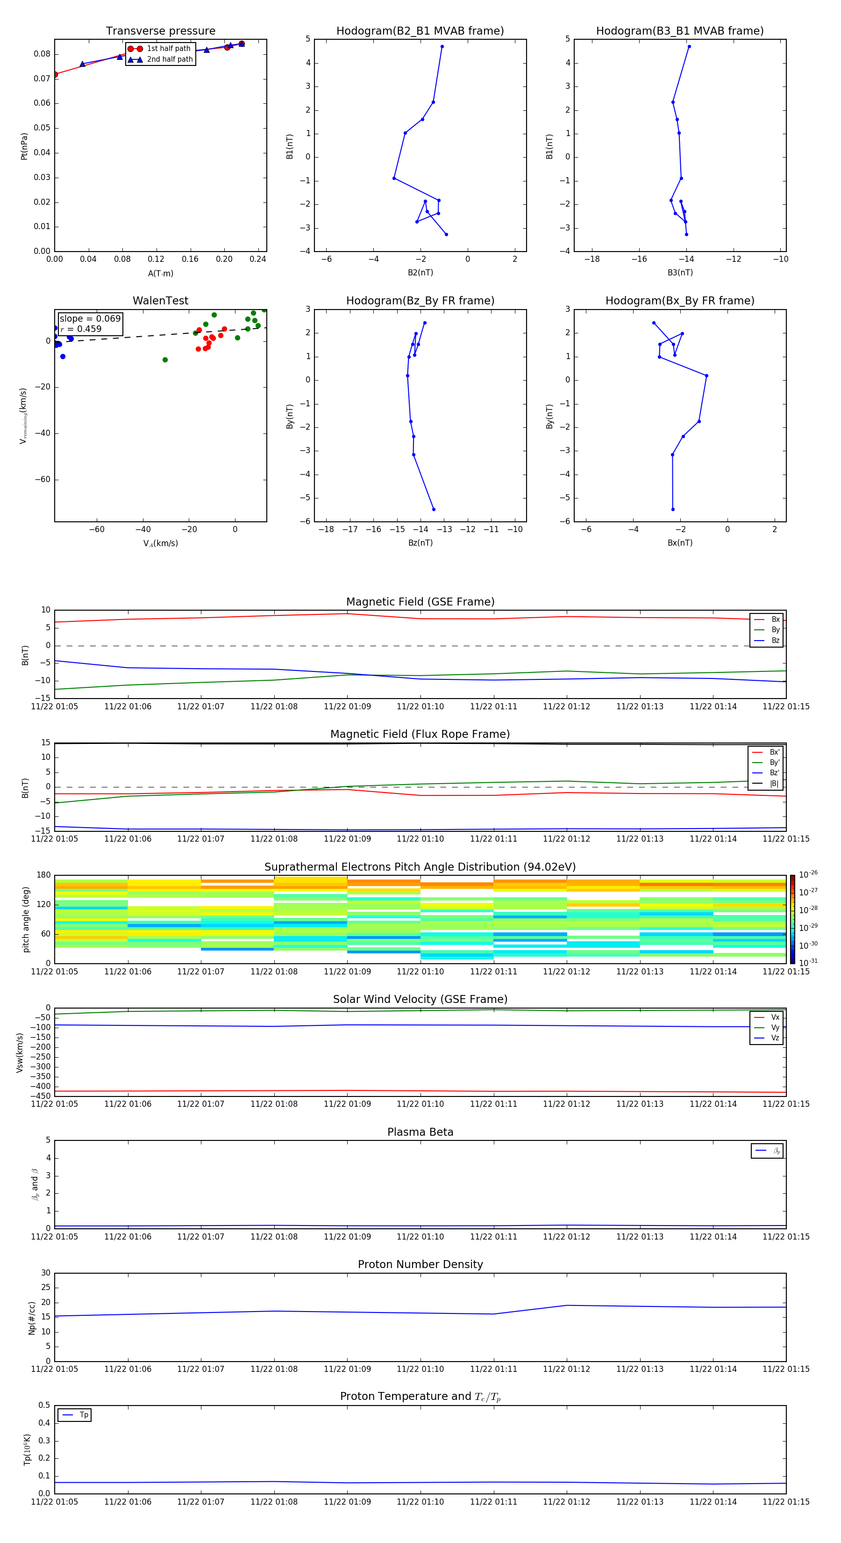Select the "2nd half path" legend entry
The image size is (841, 1543).
click(161, 59)
